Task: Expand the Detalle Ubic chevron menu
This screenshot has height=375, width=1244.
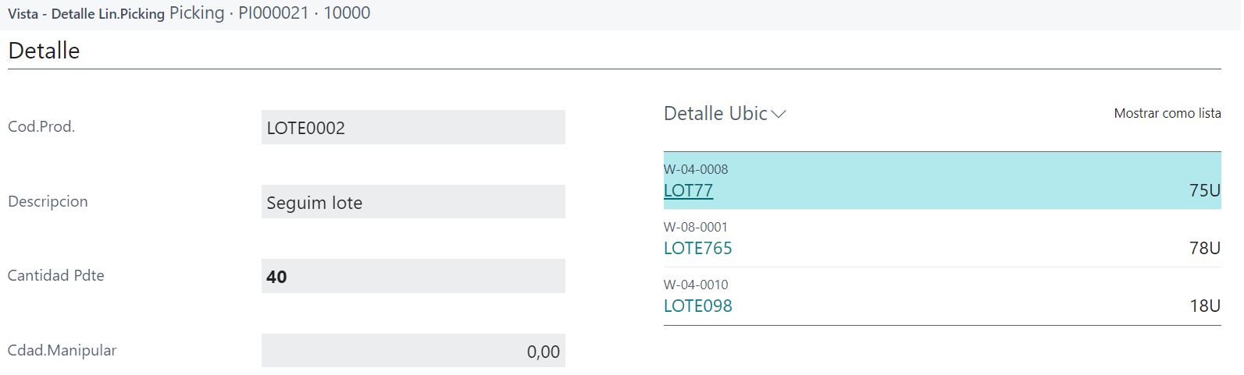Action: point(779,114)
